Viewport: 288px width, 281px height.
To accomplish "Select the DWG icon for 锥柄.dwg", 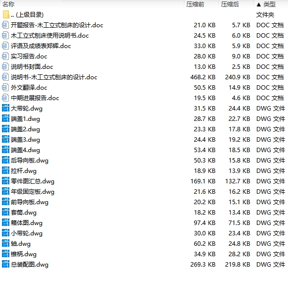I will (x=5, y=254).
